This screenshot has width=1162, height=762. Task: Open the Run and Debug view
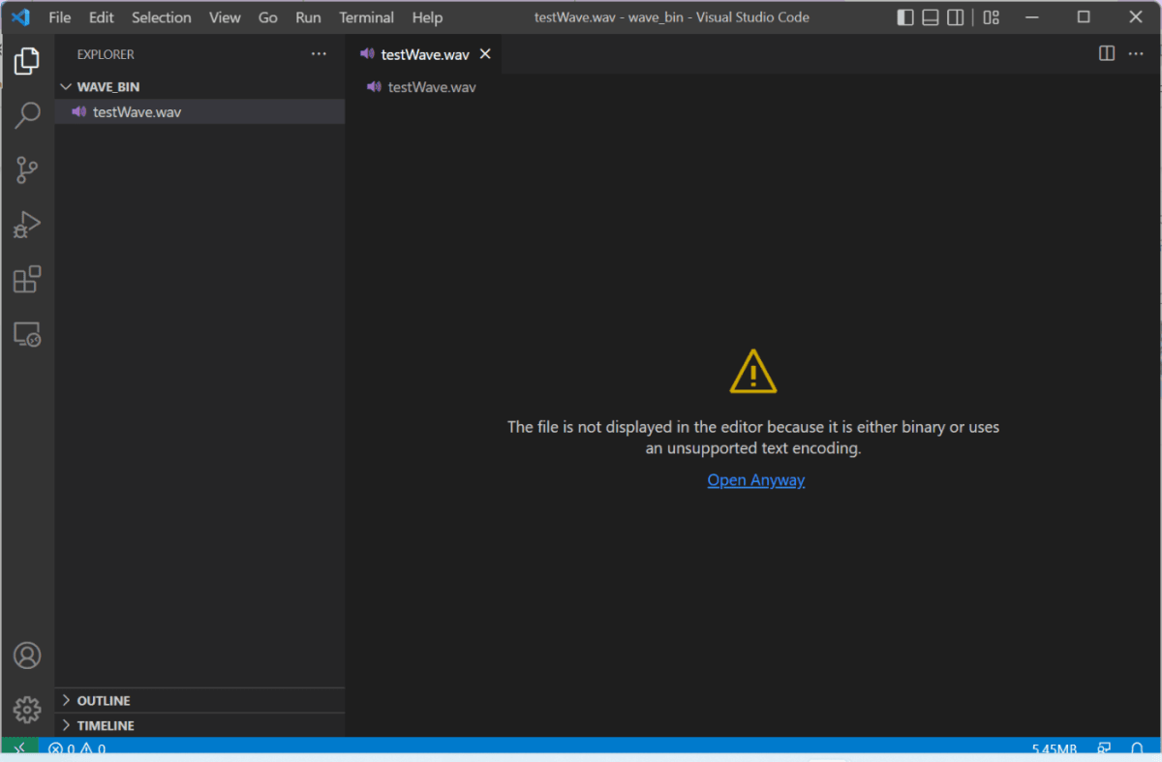pos(27,226)
